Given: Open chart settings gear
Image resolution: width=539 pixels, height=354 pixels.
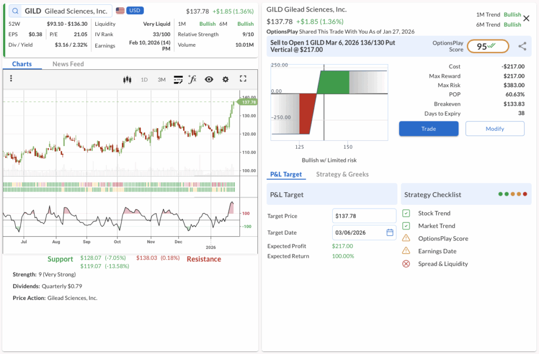Looking at the screenshot, I should (225, 79).
